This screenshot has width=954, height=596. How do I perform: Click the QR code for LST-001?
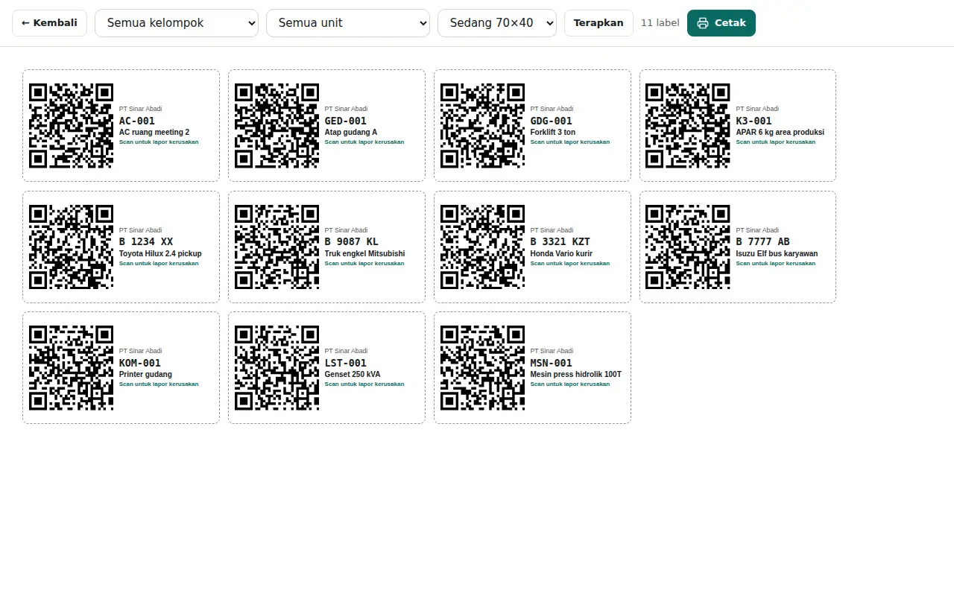tap(277, 367)
